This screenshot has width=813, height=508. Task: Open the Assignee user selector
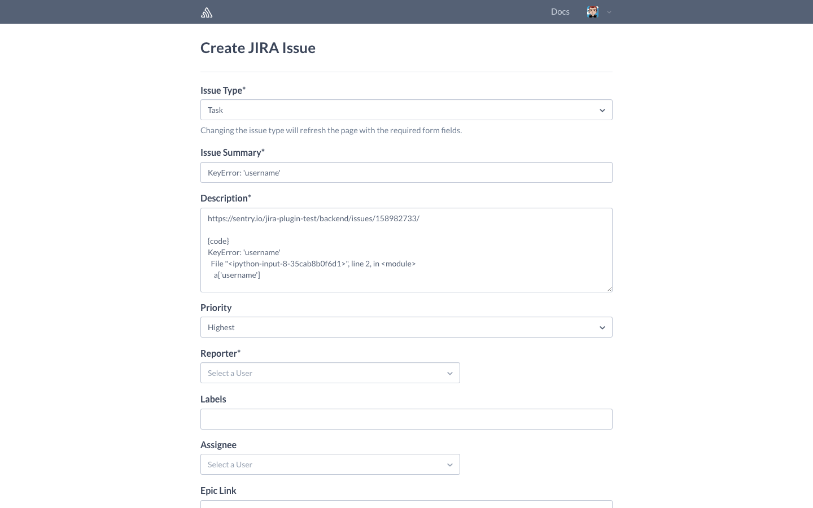tap(330, 465)
